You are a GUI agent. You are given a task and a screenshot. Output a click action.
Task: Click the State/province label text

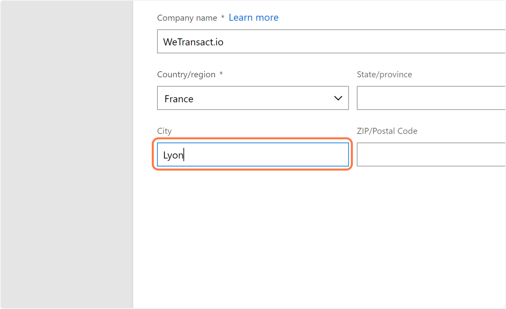pos(385,75)
